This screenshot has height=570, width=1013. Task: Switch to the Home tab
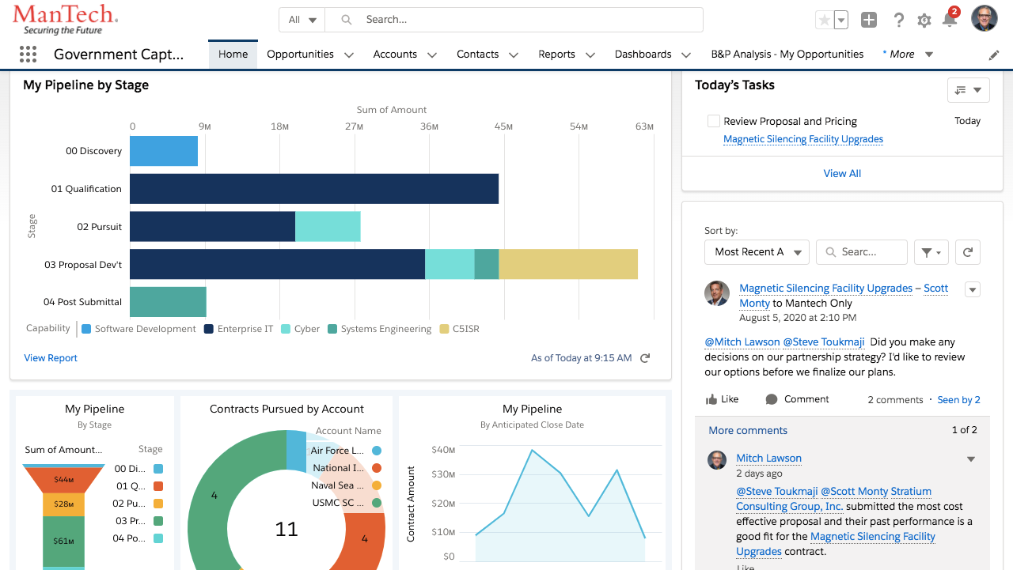pos(233,55)
